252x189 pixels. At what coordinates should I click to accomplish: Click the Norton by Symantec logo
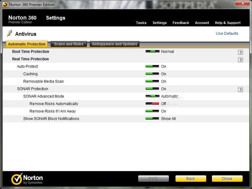27,179
